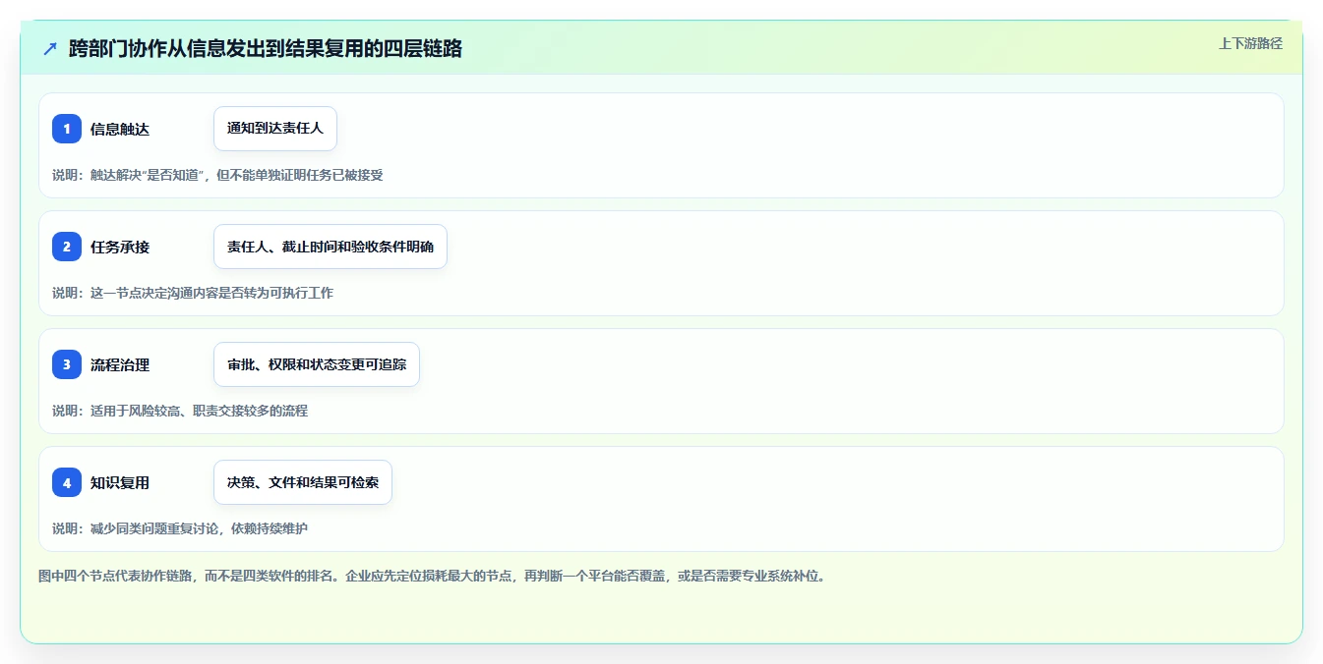
Task: Click the number 3 badge for 流程治理
Action: tap(67, 364)
